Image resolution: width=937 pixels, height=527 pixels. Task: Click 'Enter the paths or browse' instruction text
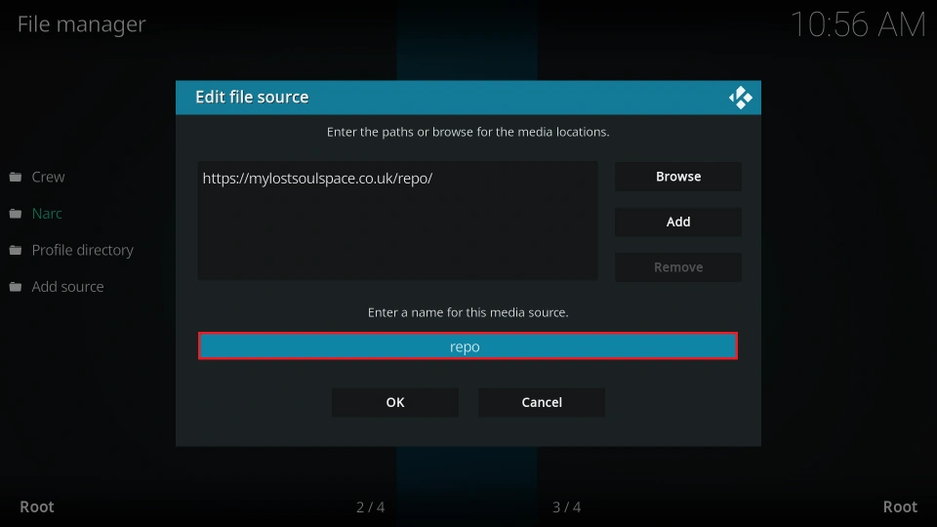click(468, 132)
